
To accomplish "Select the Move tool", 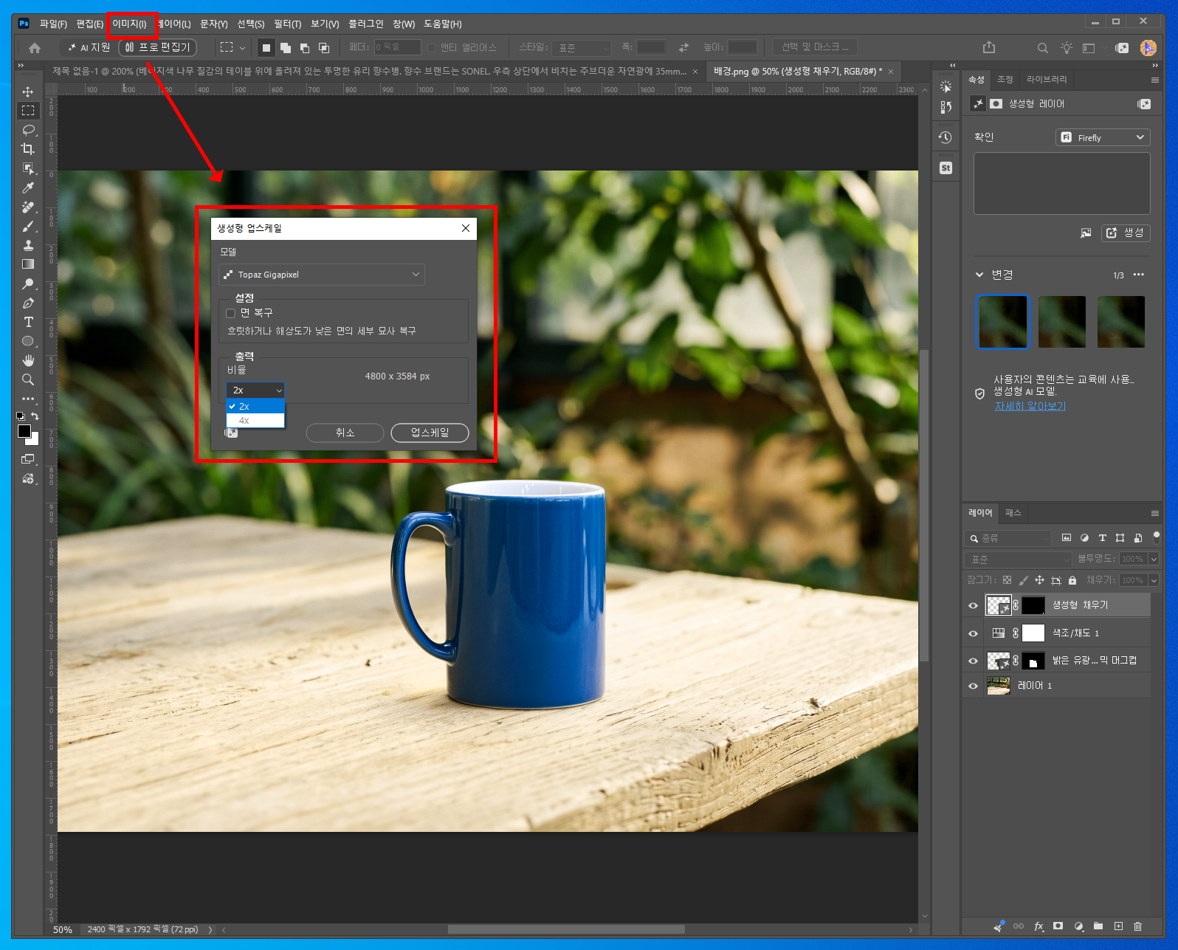I will 28,92.
